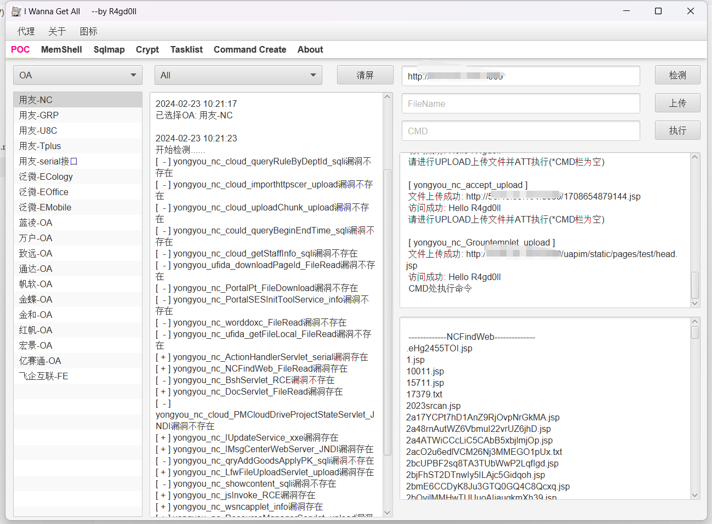Click the detection log scrollbar thumb
Screen dimensions: 712x524
pos(388,312)
